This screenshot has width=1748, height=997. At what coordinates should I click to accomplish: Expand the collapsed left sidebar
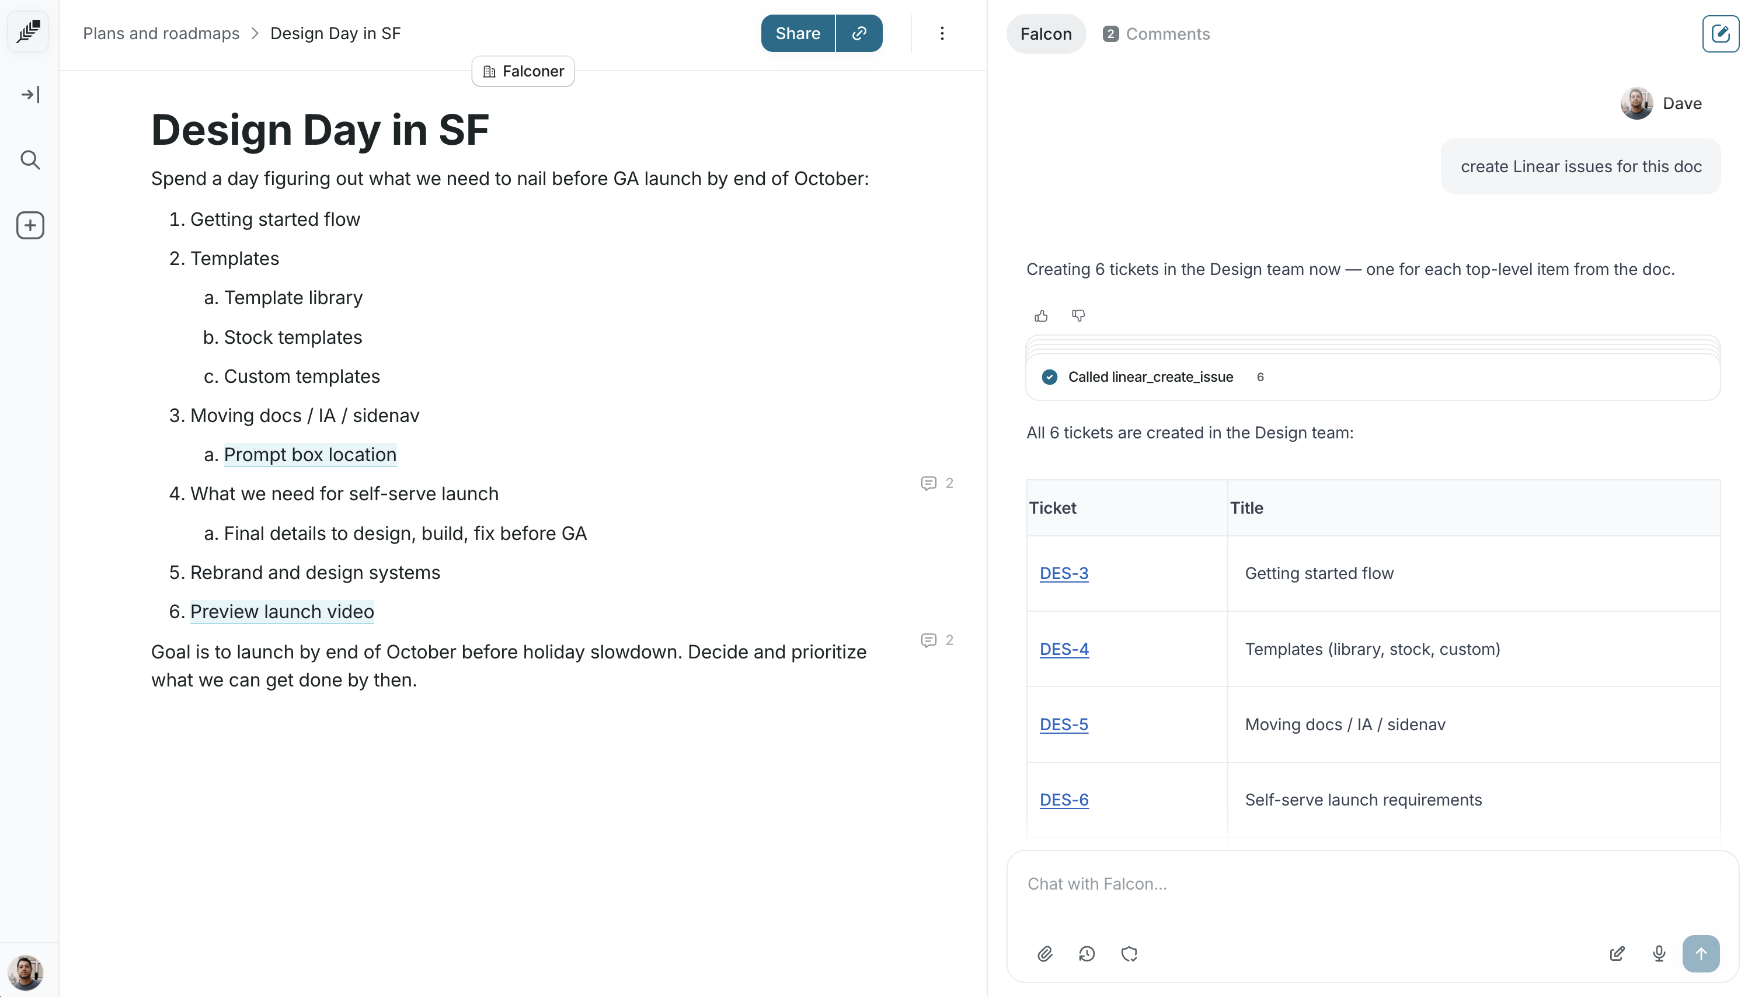tap(30, 95)
